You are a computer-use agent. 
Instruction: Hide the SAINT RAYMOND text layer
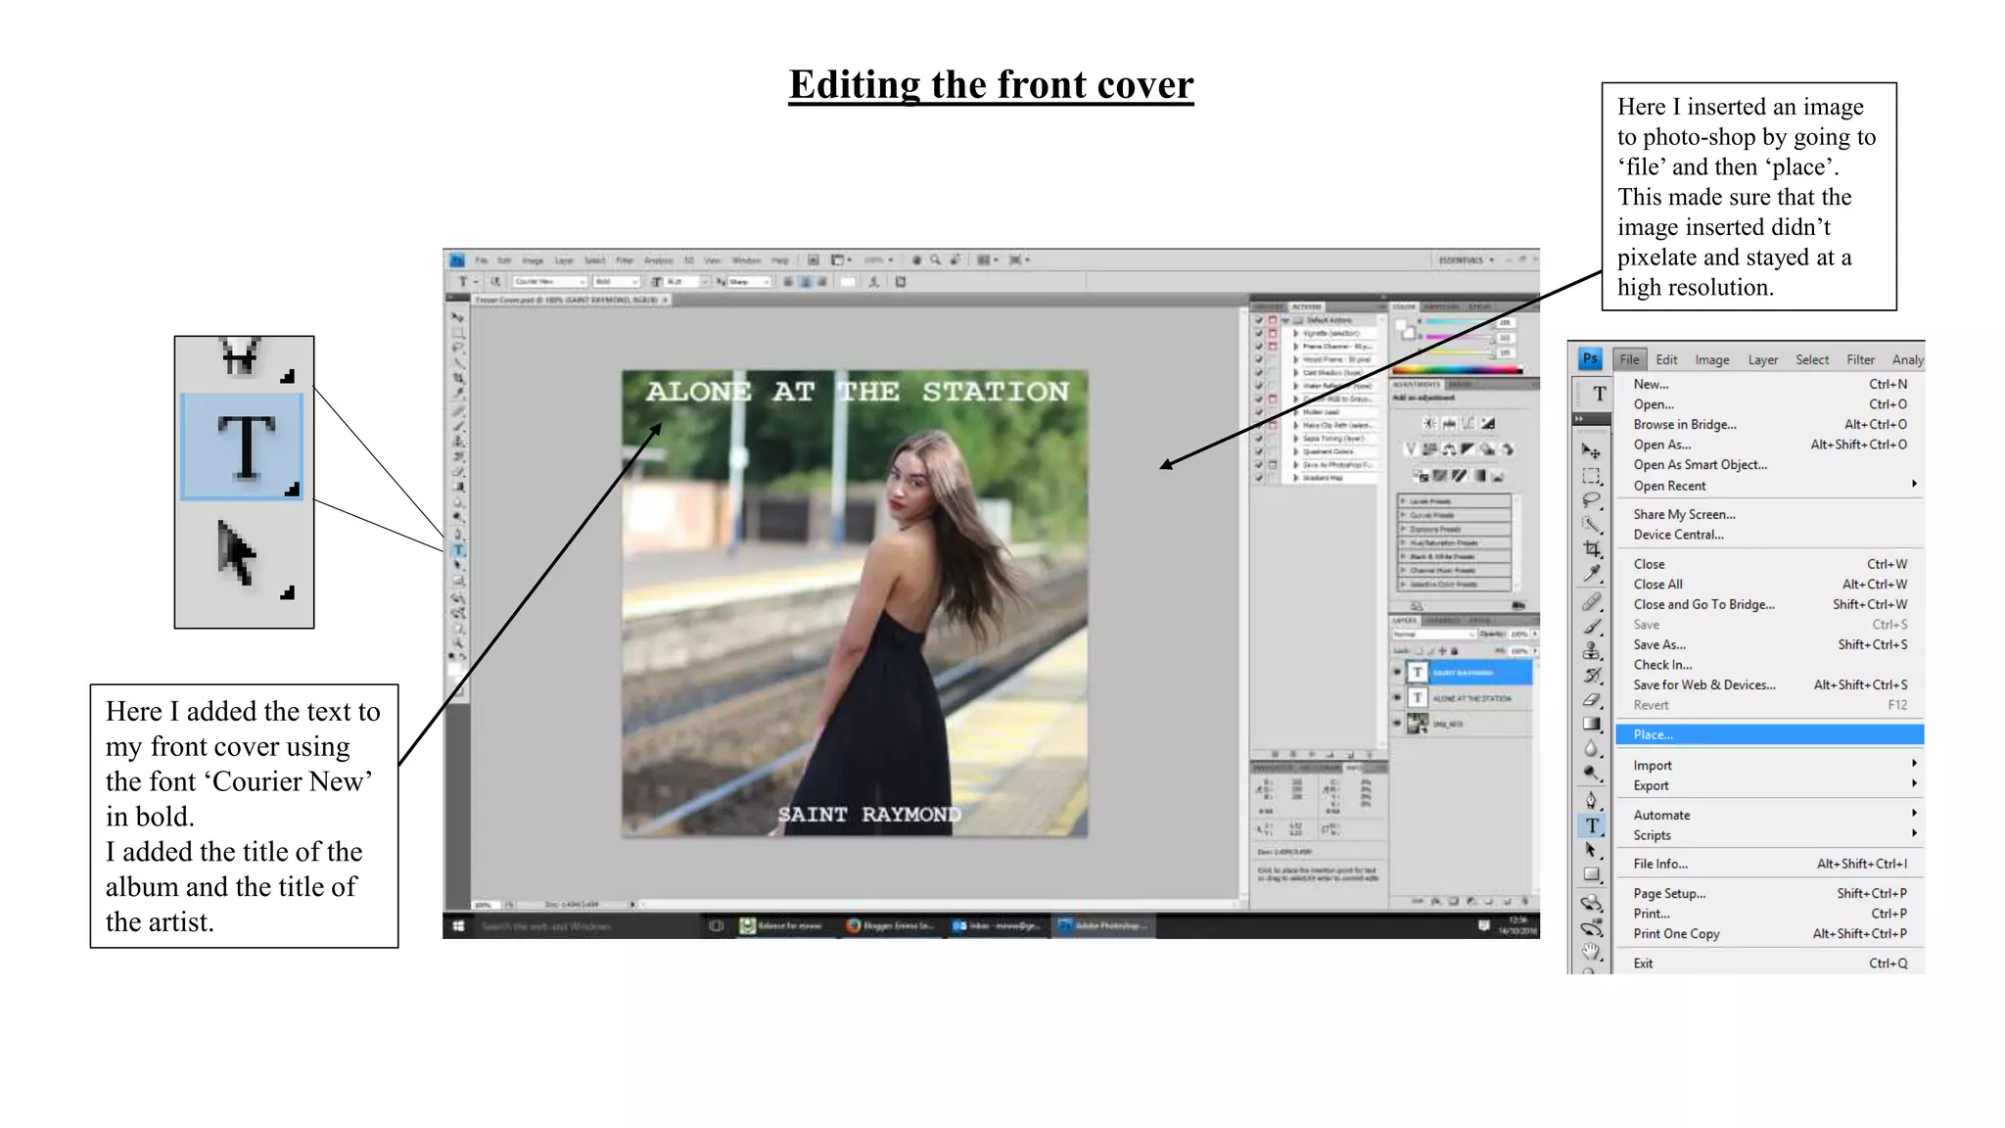coord(1397,673)
